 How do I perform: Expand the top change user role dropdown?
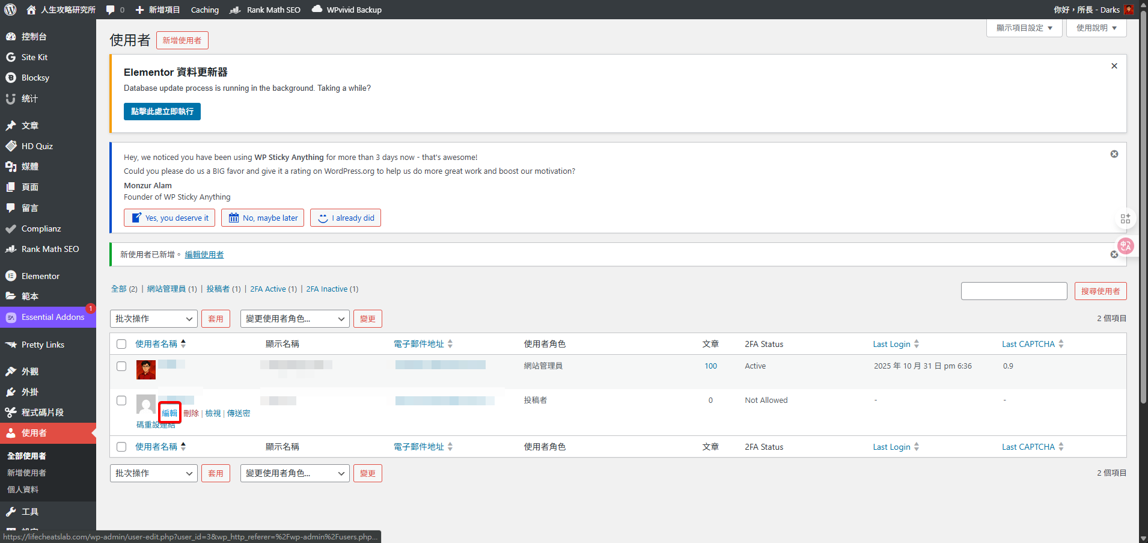pyautogui.click(x=295, y=319)
